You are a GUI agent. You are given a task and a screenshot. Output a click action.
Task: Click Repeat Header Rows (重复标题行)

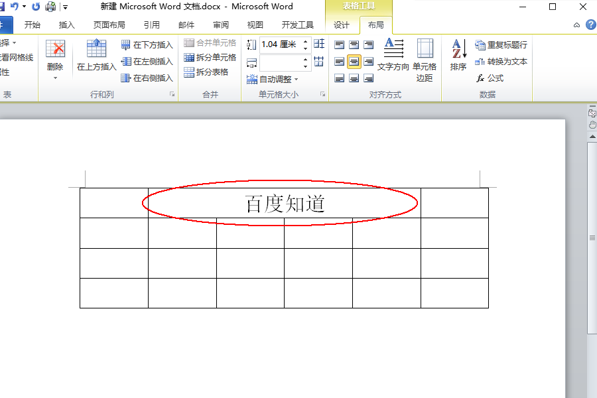coord(501,45)
